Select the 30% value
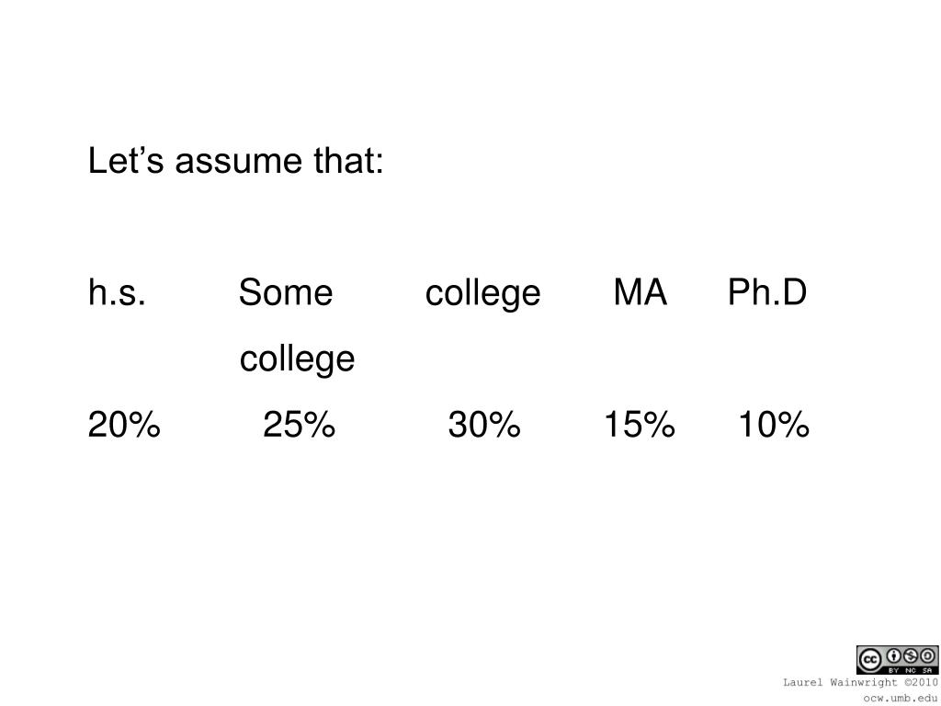 click(483, 425)
